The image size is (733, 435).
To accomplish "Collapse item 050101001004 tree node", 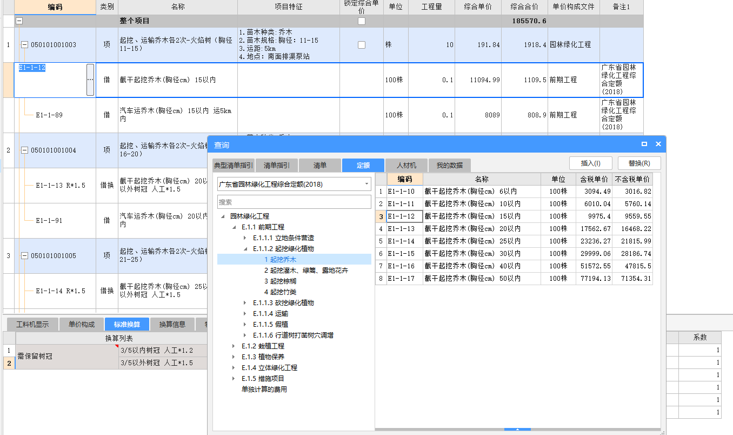I will (x=24, y=150).
